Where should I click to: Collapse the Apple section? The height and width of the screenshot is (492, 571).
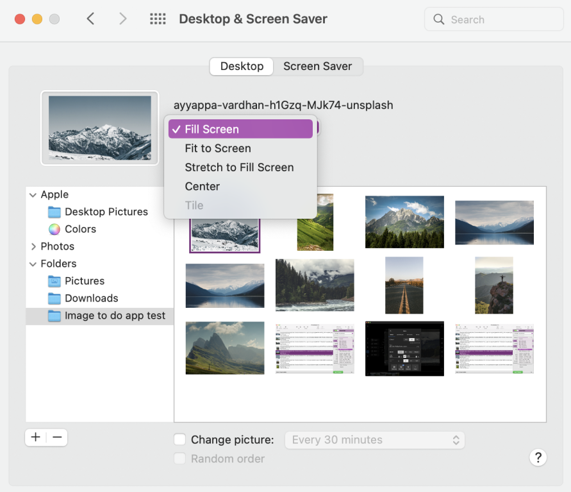(33, 195)
